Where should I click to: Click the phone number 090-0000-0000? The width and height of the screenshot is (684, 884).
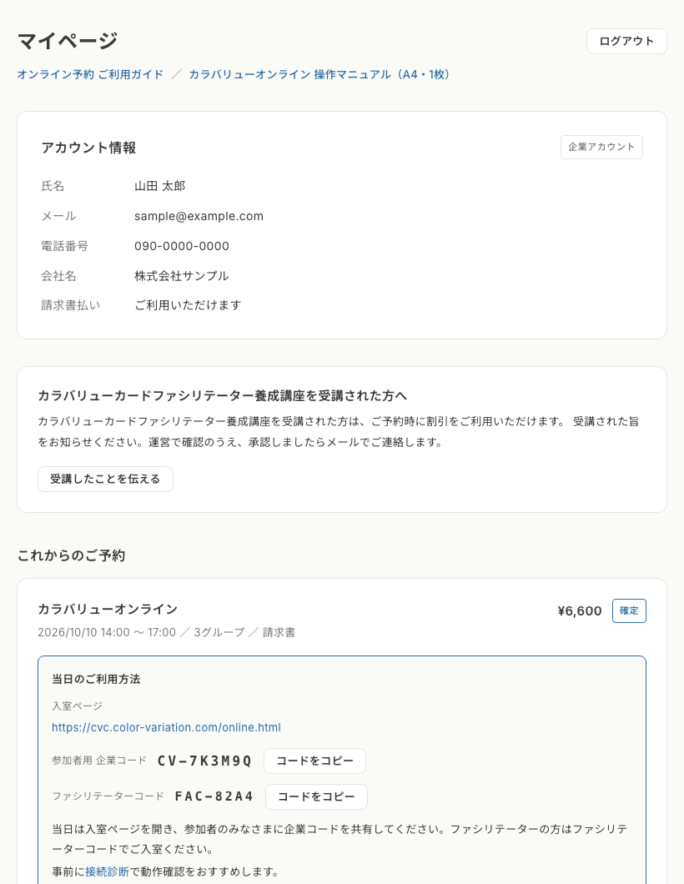[182, 246]
